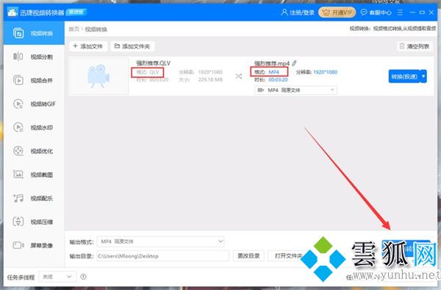Click the app logo in title bar

tap(12, 12)
